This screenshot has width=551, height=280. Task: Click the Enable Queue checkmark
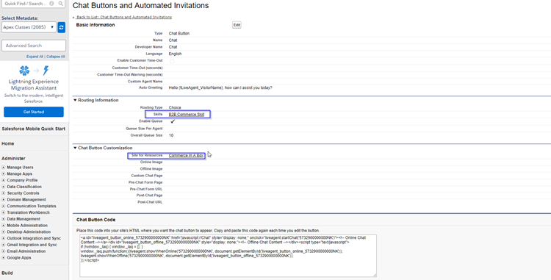173,121
